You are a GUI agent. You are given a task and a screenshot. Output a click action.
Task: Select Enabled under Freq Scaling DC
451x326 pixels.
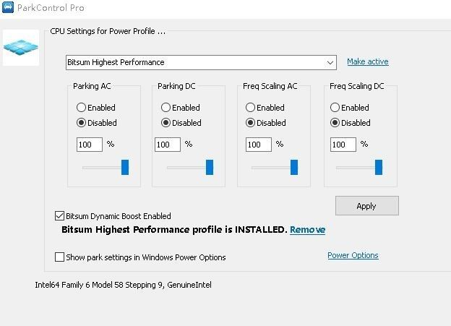[335, 108]
